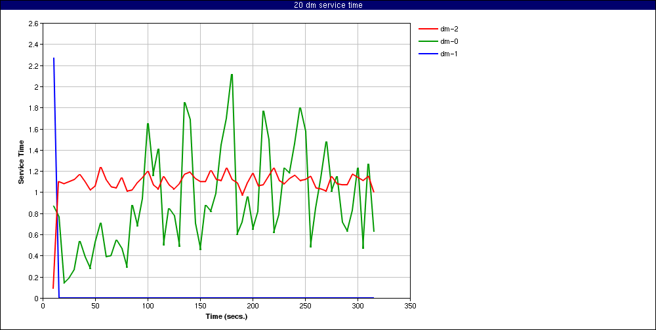This screenshot has height=330, width=656.
Task: Click the 'Service Time' y-axis label
Action: tap(21, 162)
